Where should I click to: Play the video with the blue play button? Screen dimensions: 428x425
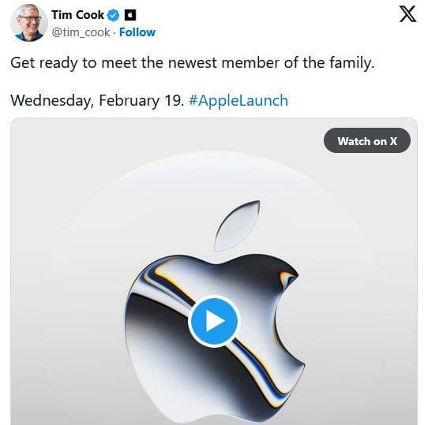point(214,321)
